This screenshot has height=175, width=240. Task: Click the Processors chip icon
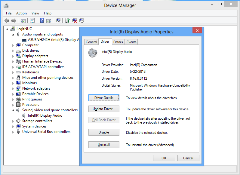coord(18,105)
